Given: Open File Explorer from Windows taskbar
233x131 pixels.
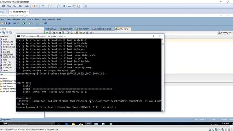Looking at the screenshot, I should (74, 124).
